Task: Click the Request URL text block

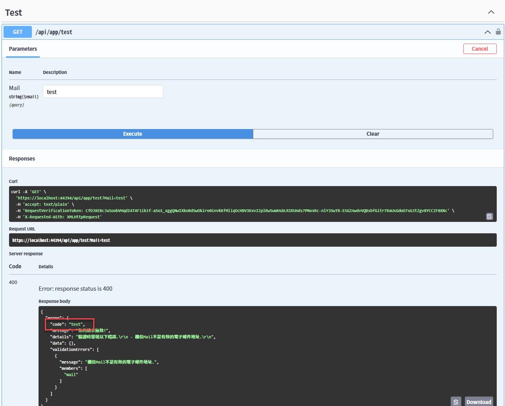Action: click(x=61, y=240)
